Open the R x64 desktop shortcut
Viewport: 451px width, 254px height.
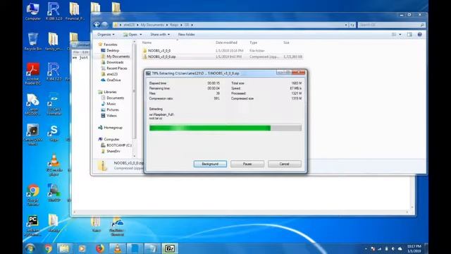(x=54, y=72)
